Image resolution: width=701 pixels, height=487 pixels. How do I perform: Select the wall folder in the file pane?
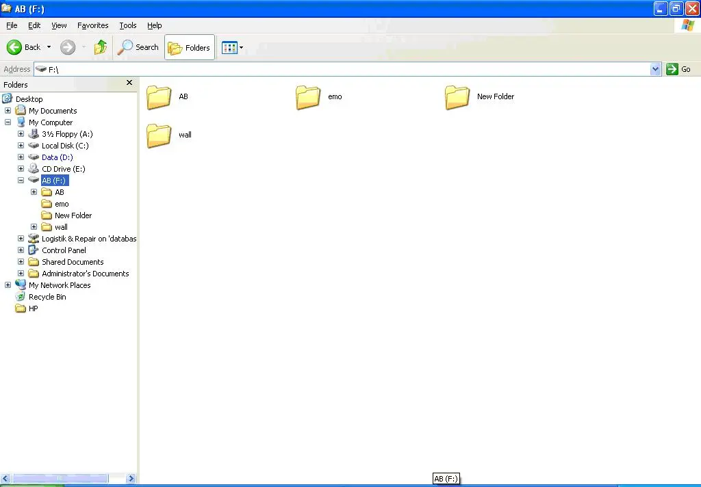(x=159, y=135)
